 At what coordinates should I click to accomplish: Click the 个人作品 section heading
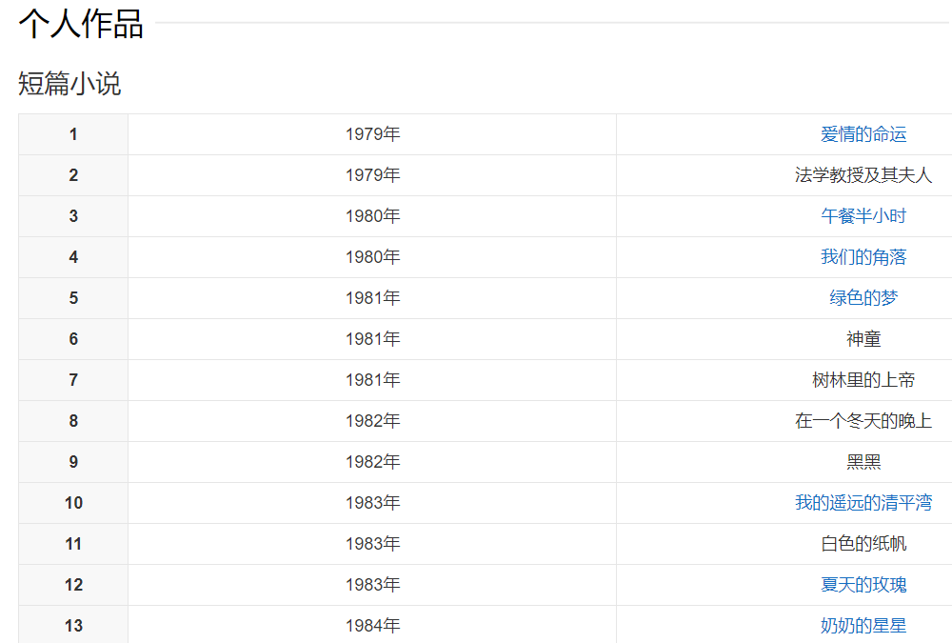click(x=81, y=24)
